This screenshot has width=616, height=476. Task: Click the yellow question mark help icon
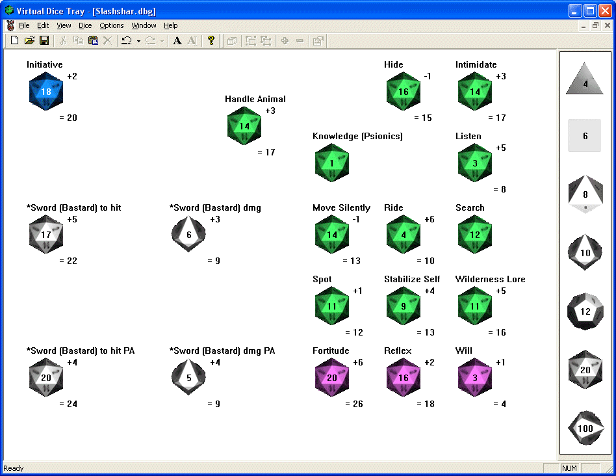click(x=211, y=40)
